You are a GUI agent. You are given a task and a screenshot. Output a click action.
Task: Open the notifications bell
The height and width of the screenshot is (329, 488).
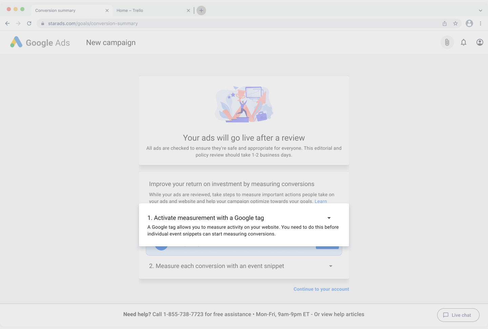pyautogui.click(x=464, y=42)
